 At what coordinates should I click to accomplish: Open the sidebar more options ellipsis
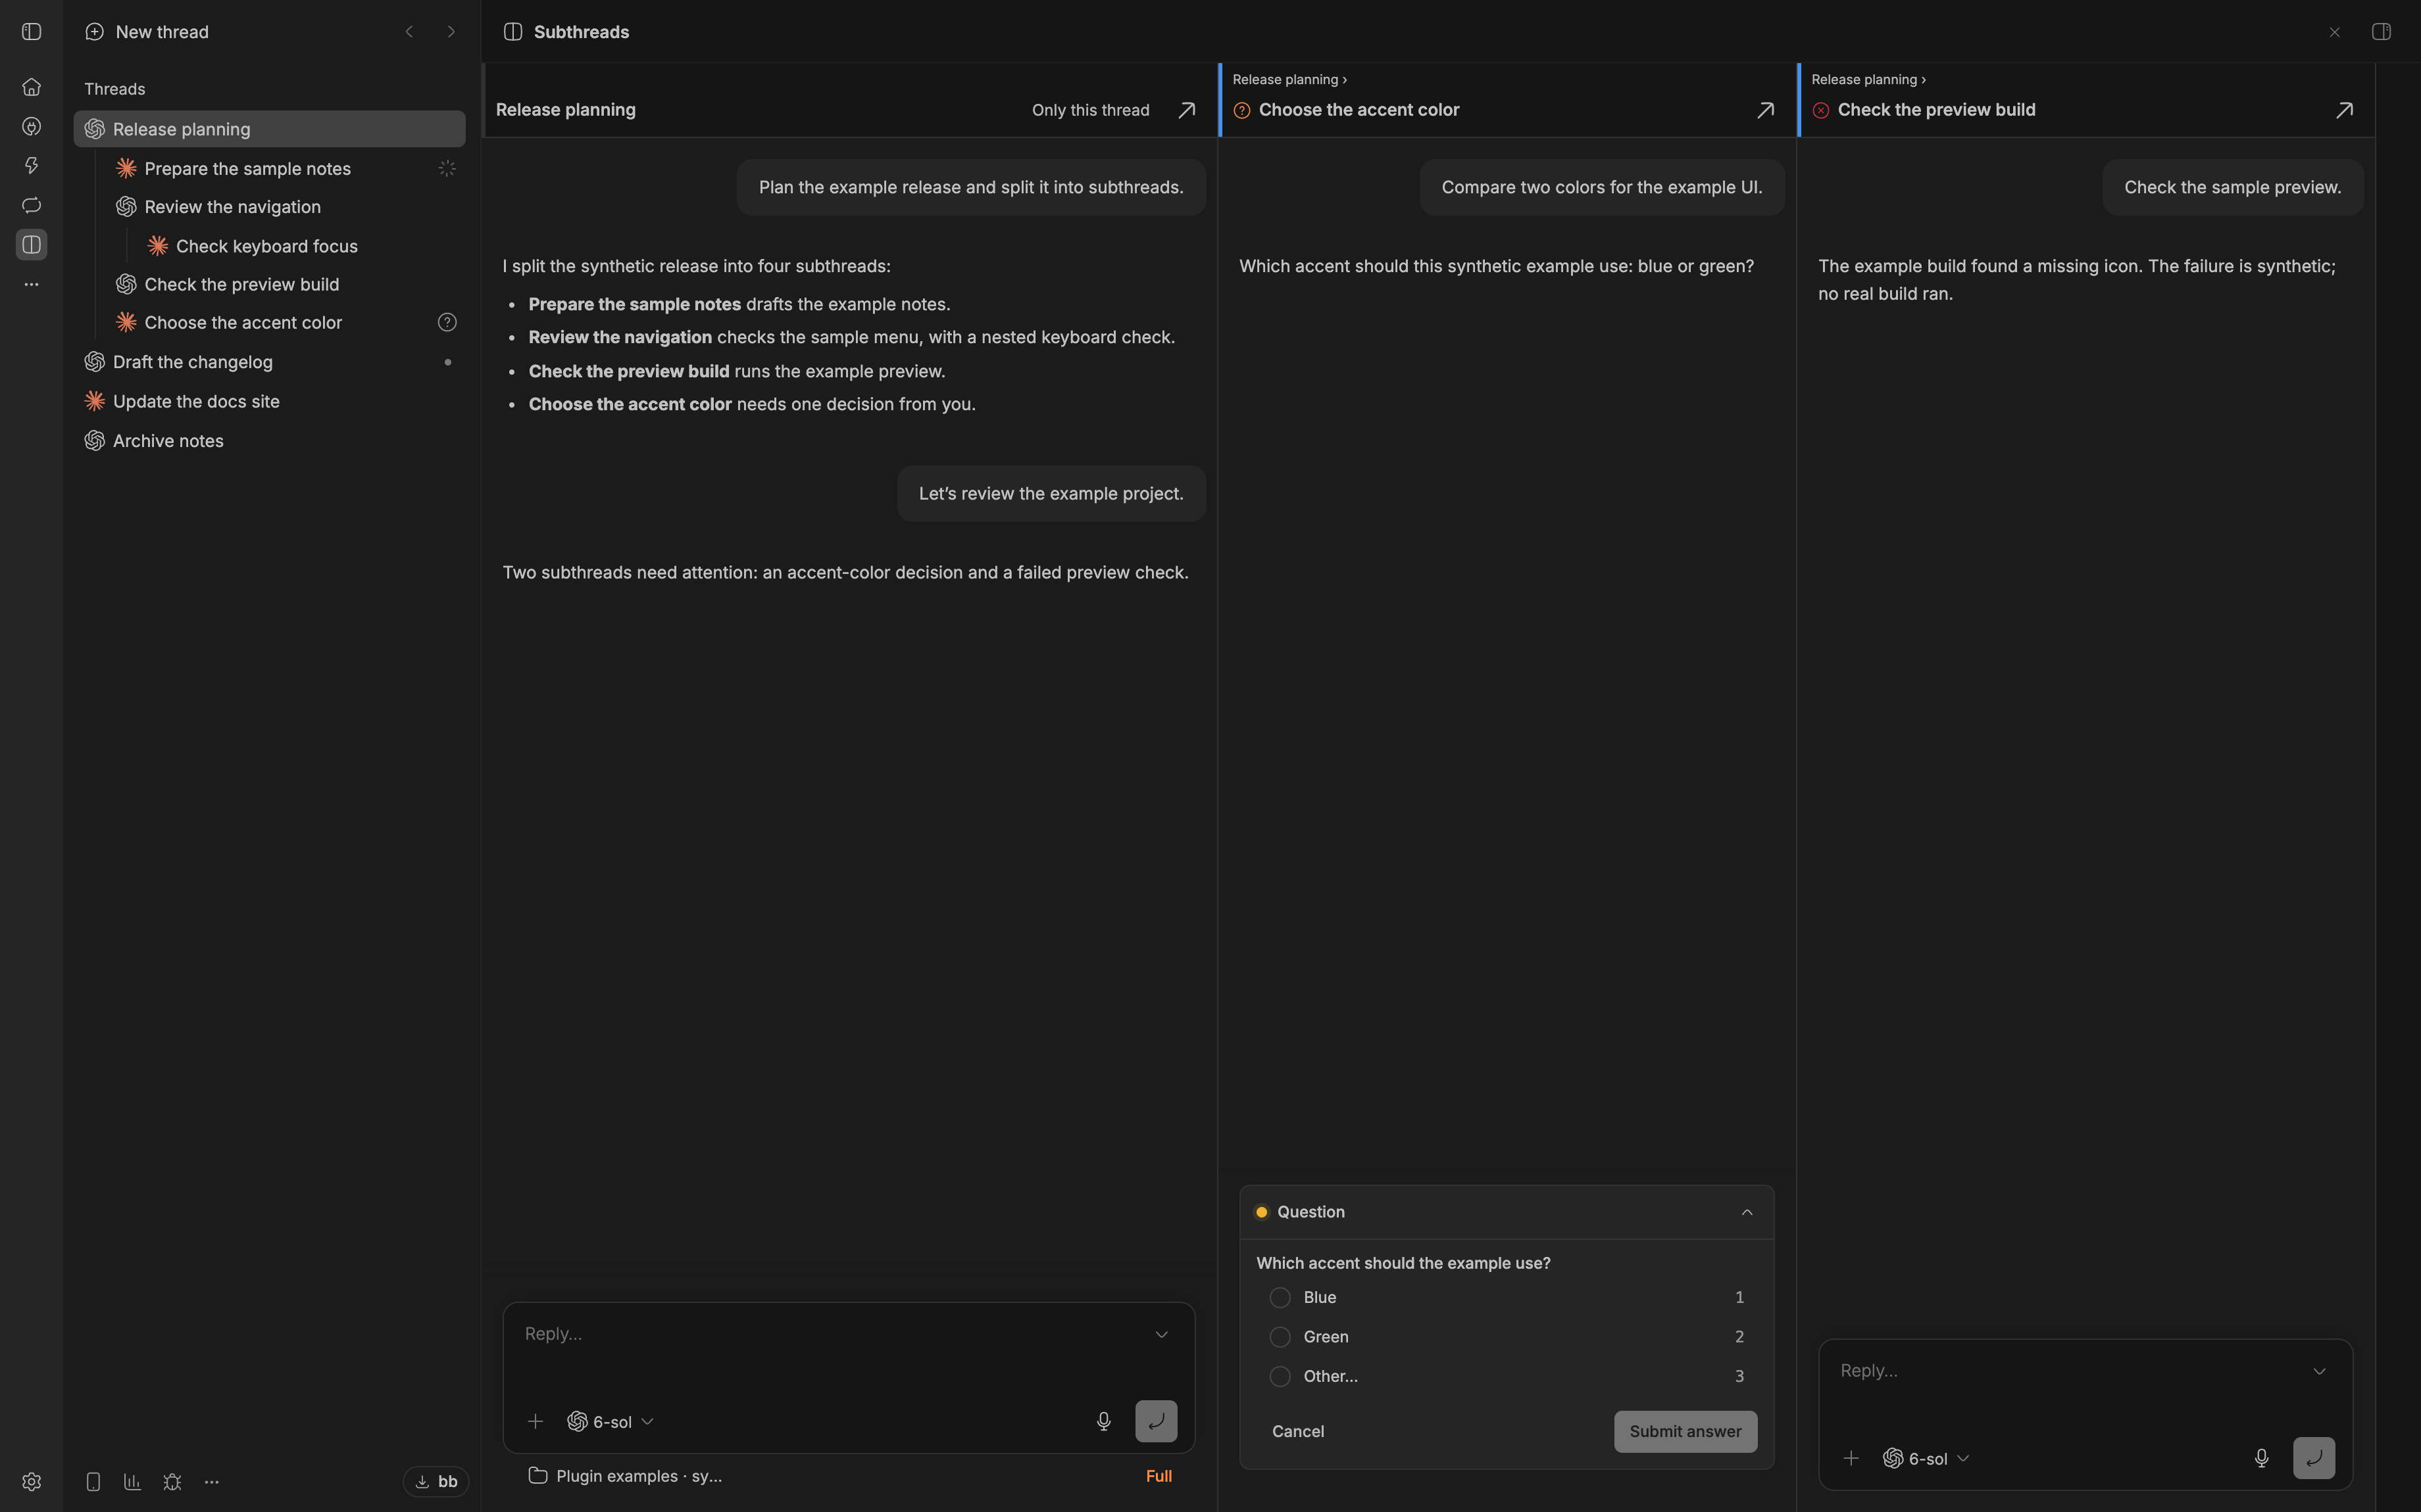pyautogui.click(x=31, y=284)
